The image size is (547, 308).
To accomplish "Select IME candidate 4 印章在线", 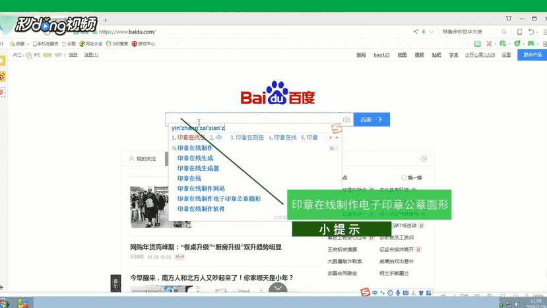I will point(282,137).
